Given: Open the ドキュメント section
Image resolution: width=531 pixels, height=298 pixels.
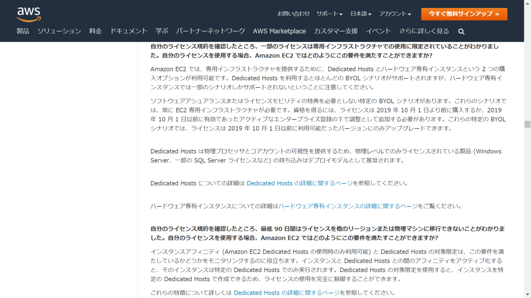Looking at the screenshot, I should [x=128, y=31].
